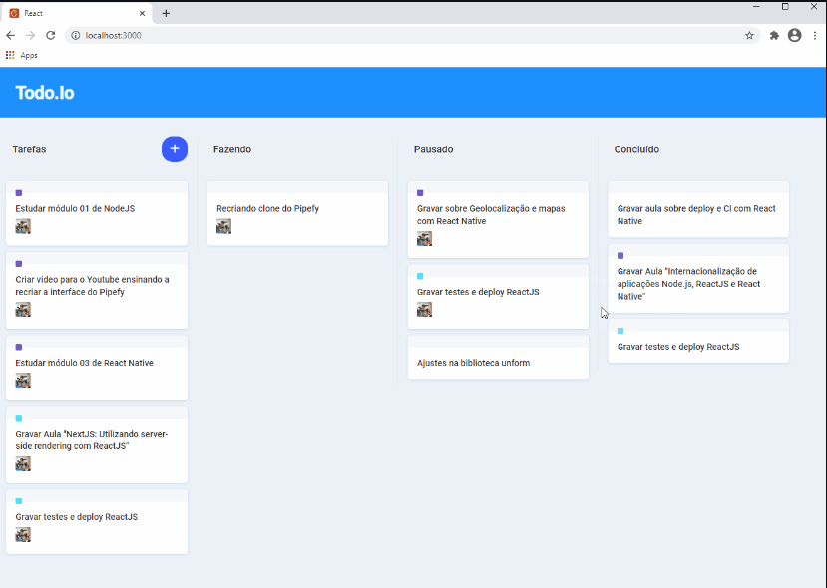Screen dimensions: 827x588
Task: Select the Ajustes na biblioteca unform card
Action: (498, 357)
